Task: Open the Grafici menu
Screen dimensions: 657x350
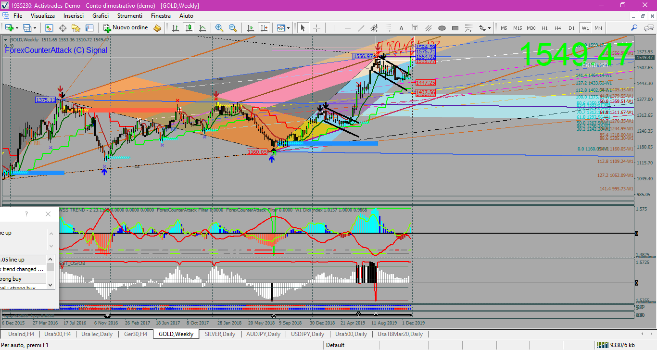Action: point(101,16)
